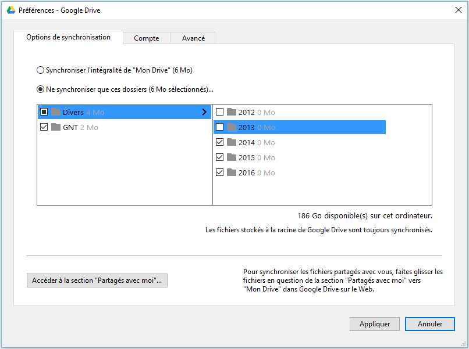The height and width of the screenshot is (349, 469).
Task: Click the 2014 folder icon
Action: (232, 142)
